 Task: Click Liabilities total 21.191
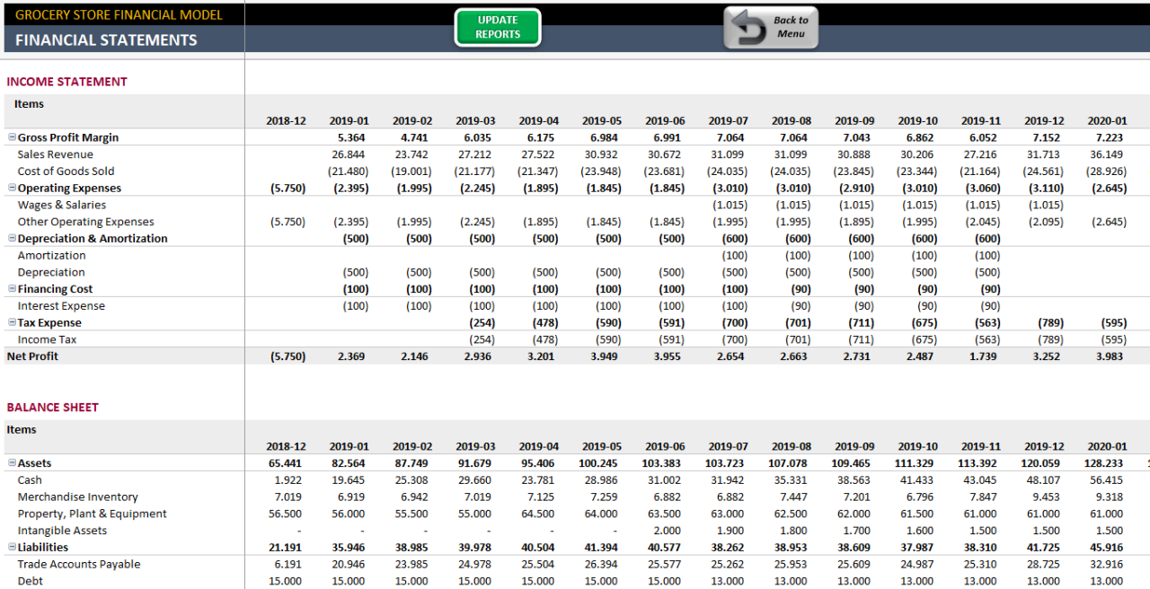point(285,547)
